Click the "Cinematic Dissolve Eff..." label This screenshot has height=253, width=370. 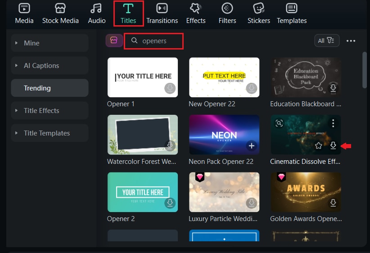click(x=305, y=162)
